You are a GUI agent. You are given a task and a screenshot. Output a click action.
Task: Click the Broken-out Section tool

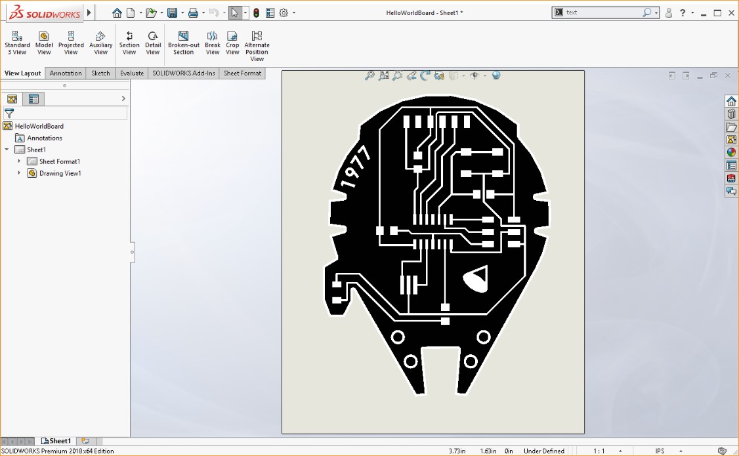coord(183,43)
